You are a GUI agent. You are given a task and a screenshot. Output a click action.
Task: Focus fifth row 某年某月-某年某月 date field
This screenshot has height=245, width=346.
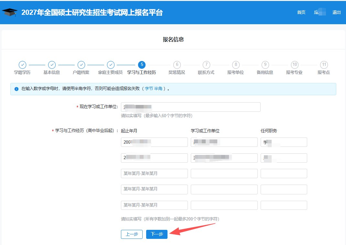pyautogui.click(x=154, y=205)
